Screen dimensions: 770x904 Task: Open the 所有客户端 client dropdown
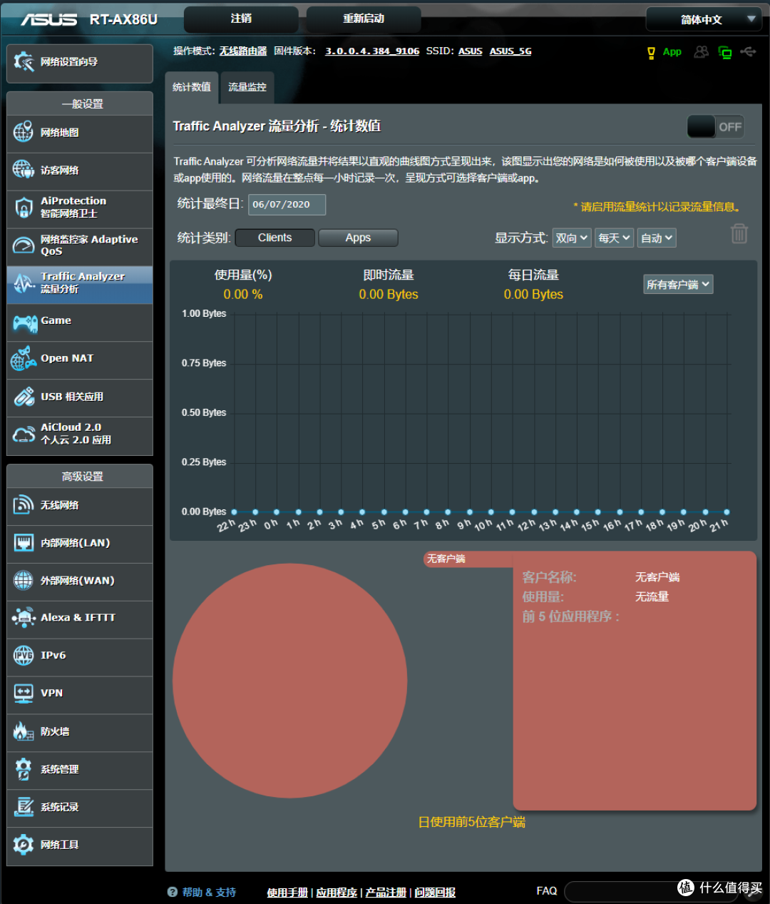[x=678, y=285]
